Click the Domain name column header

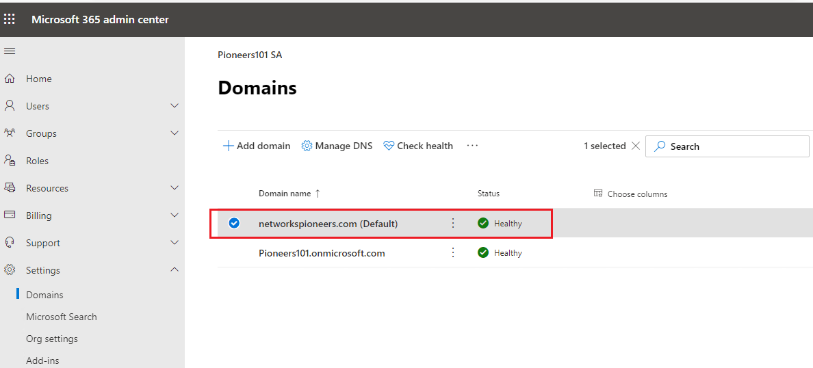pyautogui.click(x=285, y=194)
